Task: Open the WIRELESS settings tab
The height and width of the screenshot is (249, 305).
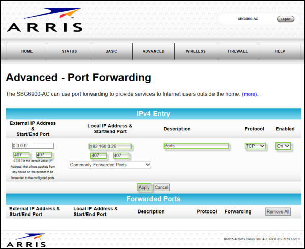Action: tap(196, 51)
